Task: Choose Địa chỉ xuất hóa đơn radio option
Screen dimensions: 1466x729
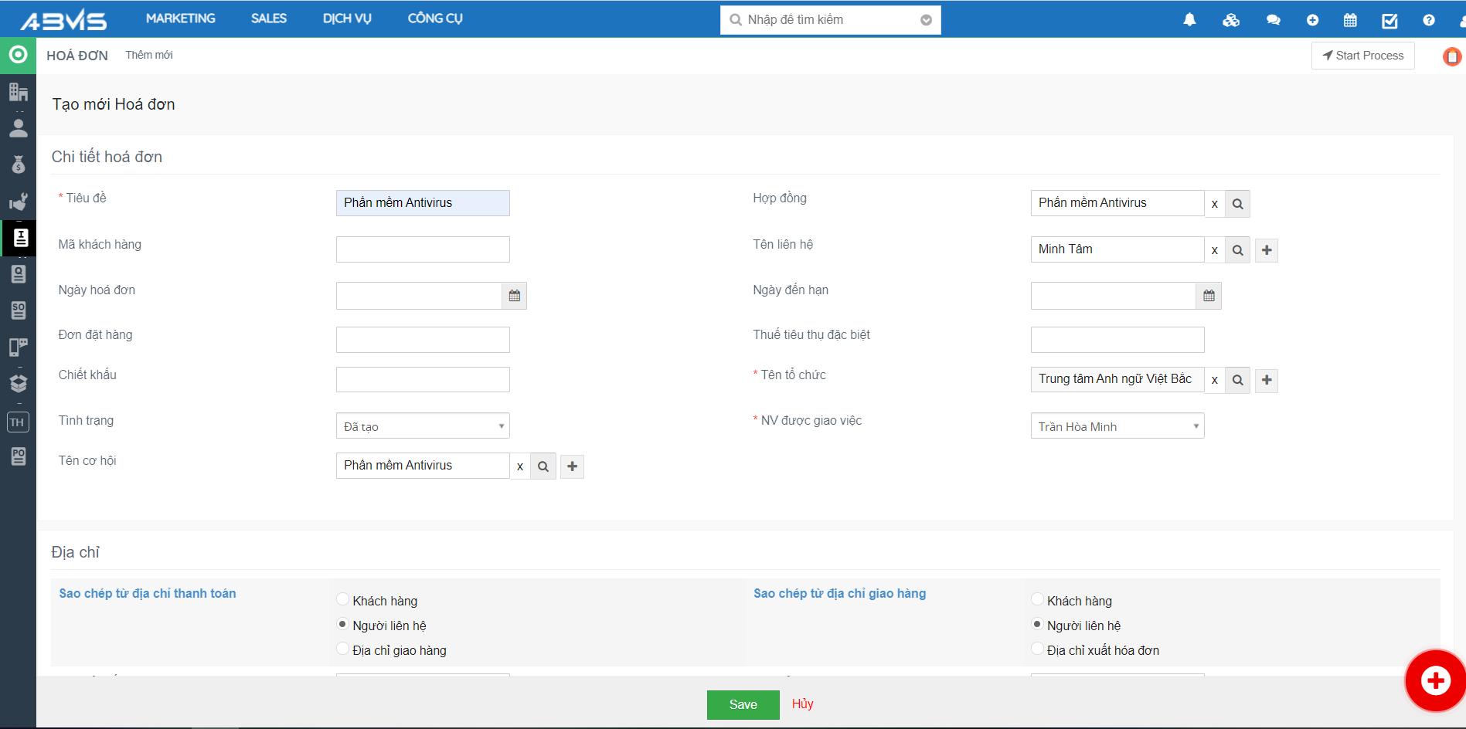Action: point(1037,649)
